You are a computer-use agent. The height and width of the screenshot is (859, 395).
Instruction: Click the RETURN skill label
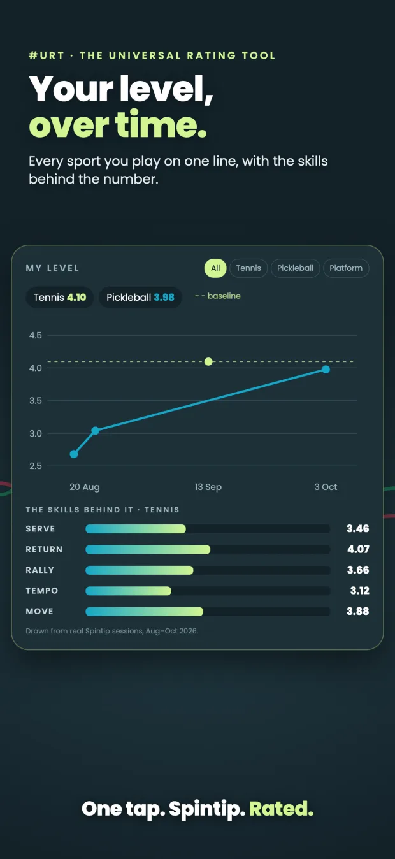pos(44,549)
